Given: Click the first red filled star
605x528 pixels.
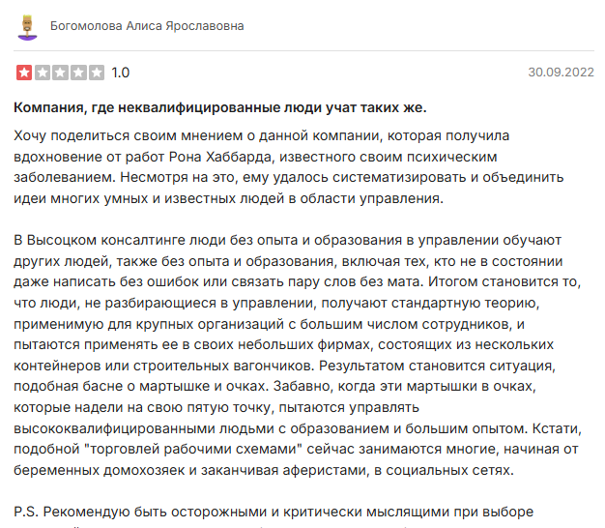Looking at the screenshot, I should point(24,72).
